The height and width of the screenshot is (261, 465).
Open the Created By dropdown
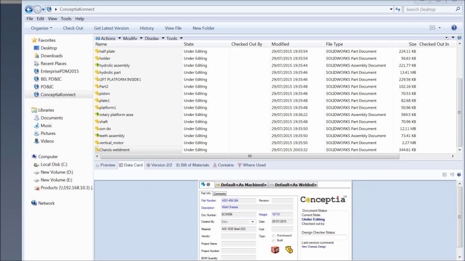tap(252, 221)
